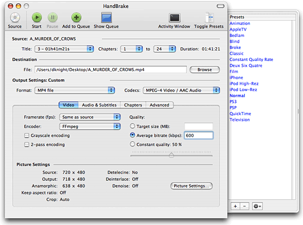The width and height of the screenshot is (303, 225).
Task: Click the toolbar hide pill button in title bar
Action: [x=220, y=6]
